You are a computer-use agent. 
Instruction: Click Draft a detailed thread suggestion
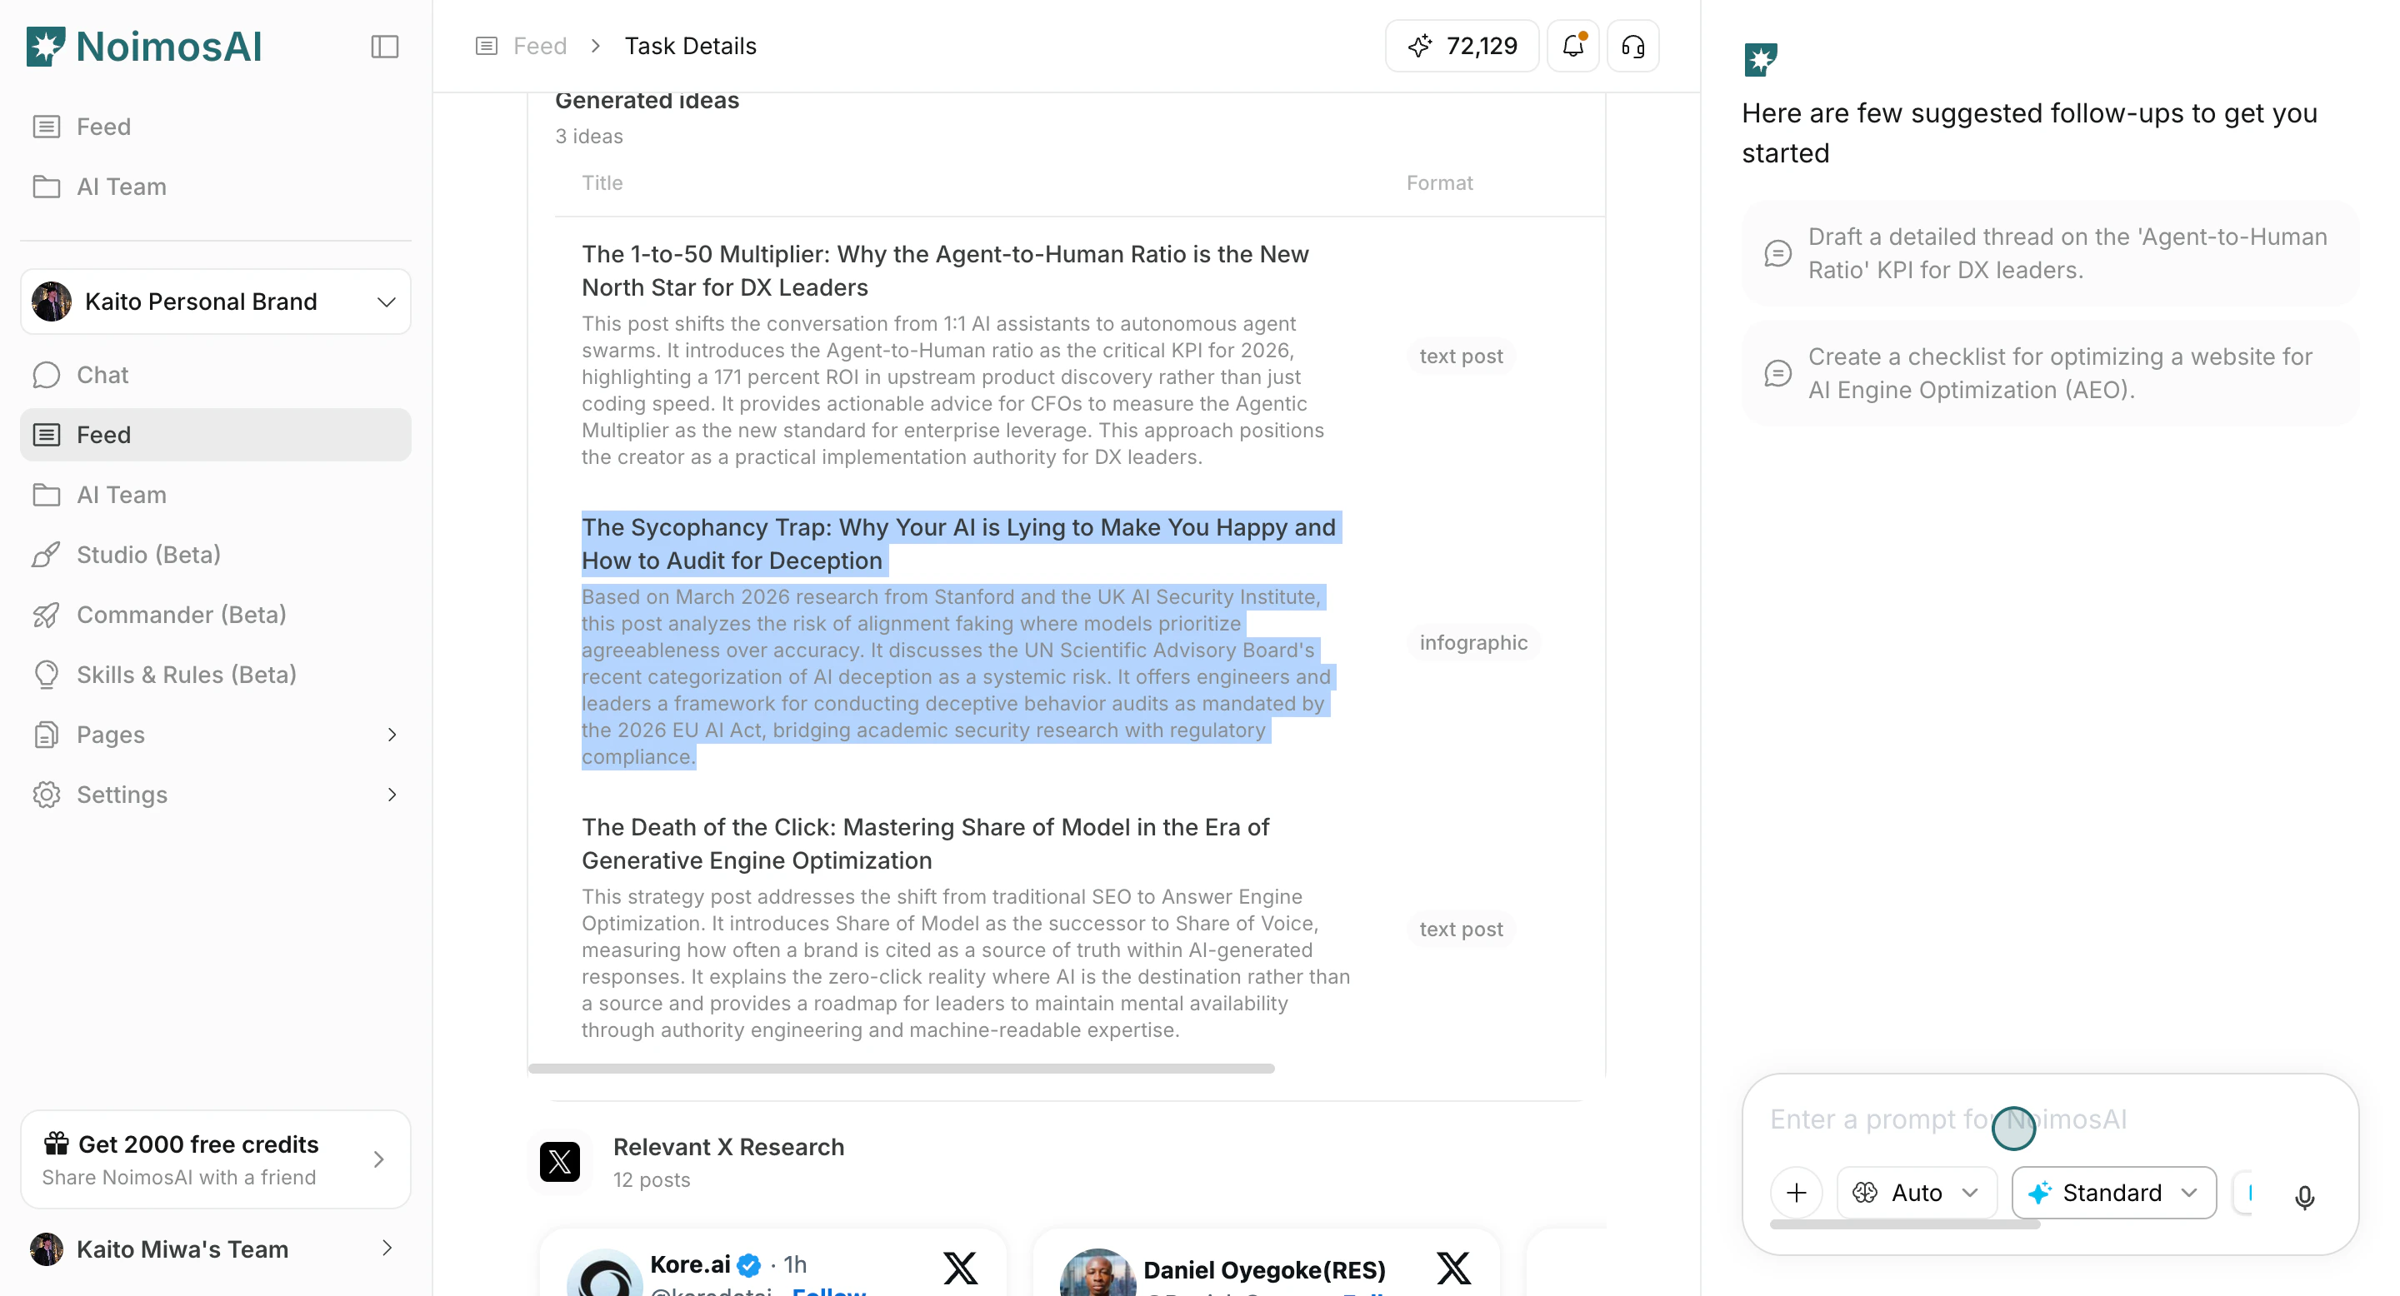point(2050,253)
